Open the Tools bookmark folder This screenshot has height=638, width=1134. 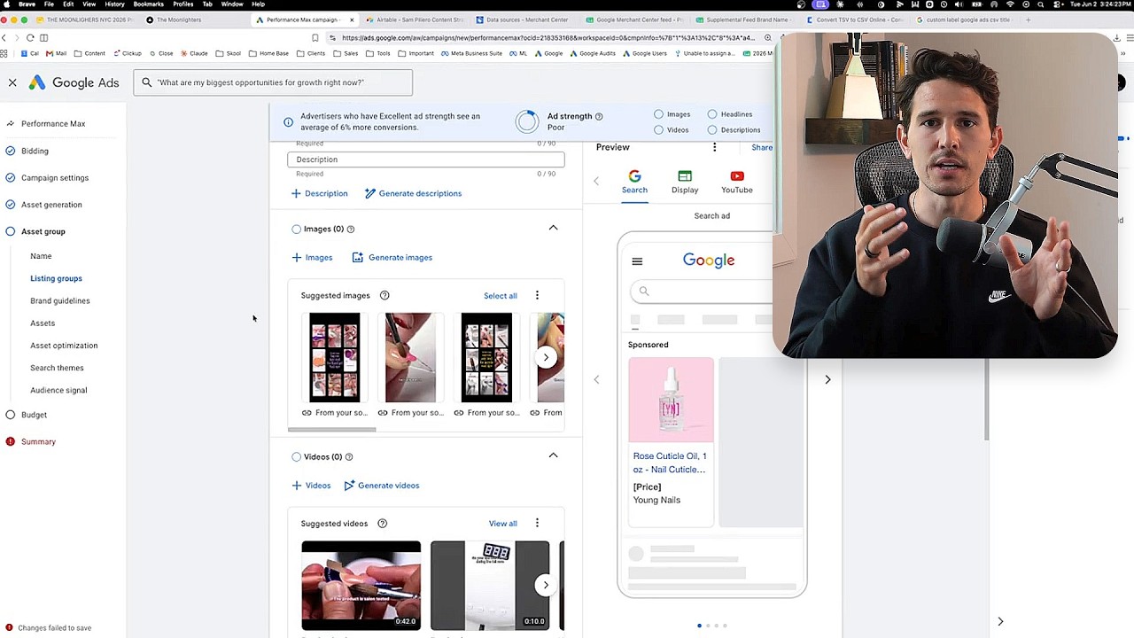click(378, 53)
